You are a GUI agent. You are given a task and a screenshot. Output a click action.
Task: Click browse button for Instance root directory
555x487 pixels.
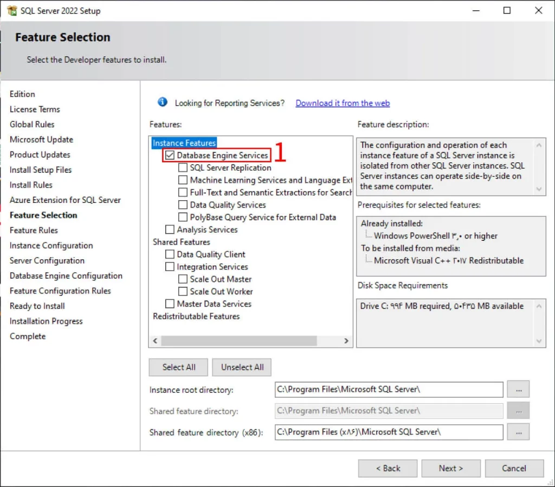click(518, 389)
